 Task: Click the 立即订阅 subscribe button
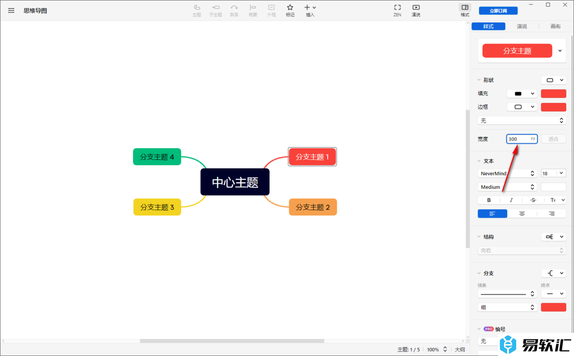pos(498,11)
